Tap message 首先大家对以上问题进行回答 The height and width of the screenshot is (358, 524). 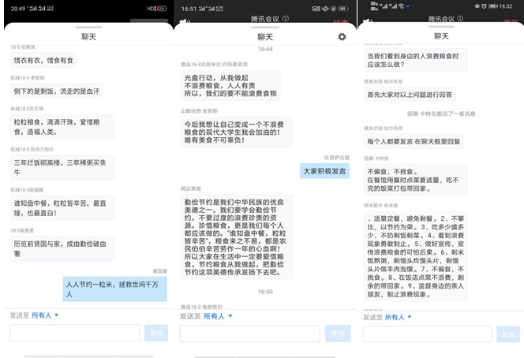click(x=410, y=94)
